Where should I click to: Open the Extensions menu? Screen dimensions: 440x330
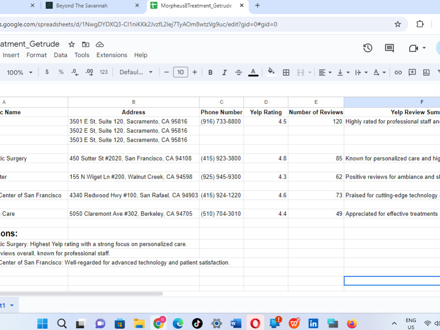(x=112, y=55)
